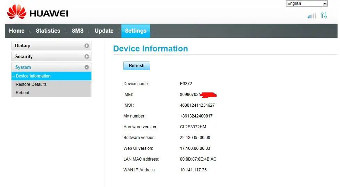Click the Device Information page heading
Viewport: 340px width, 187px height.
151,49
